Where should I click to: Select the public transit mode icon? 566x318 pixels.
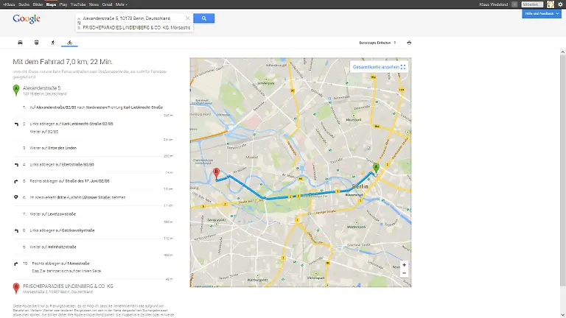tap(37, 43)
